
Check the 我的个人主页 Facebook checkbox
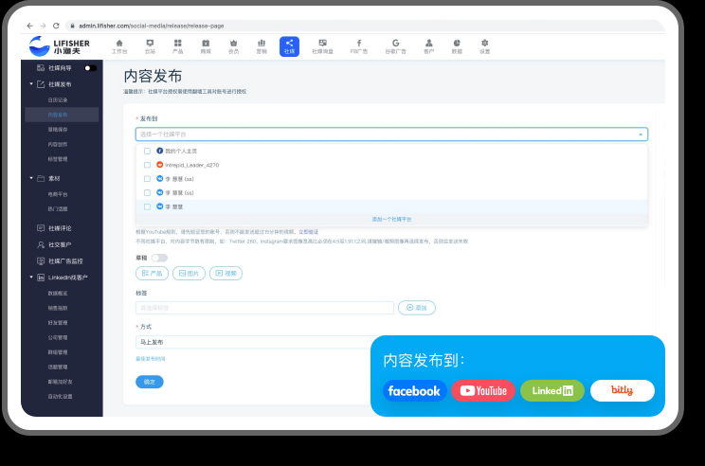(147, 151)
